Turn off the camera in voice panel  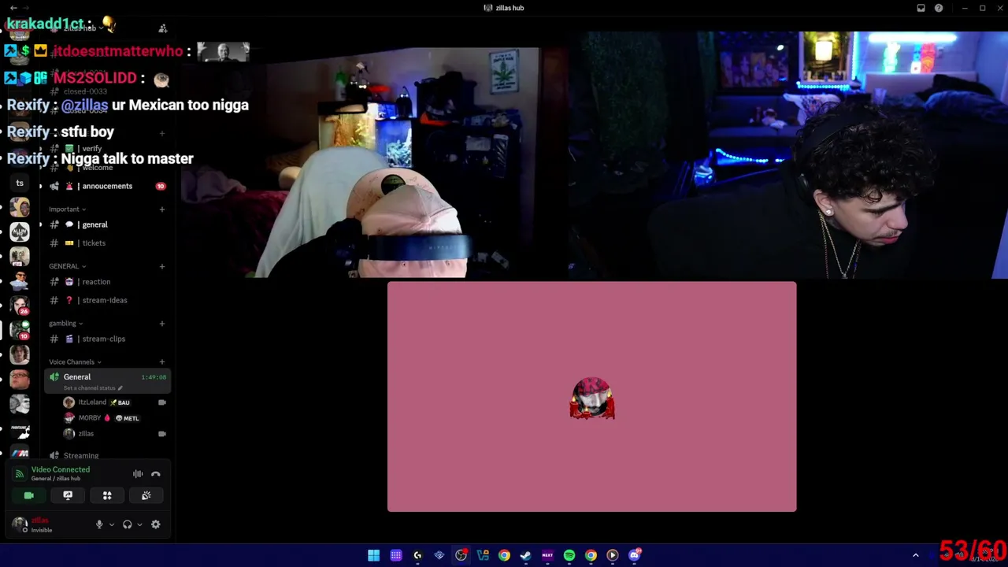click(29, 495)
